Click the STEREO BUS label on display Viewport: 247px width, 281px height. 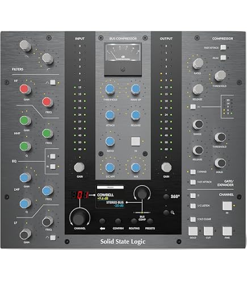[115, 202]
